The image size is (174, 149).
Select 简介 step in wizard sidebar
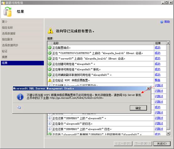pos(5,22)
